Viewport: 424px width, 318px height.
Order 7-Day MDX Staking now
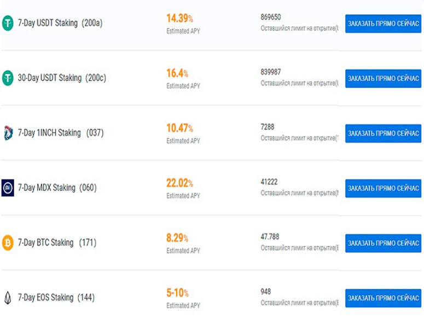pos(383,188)
